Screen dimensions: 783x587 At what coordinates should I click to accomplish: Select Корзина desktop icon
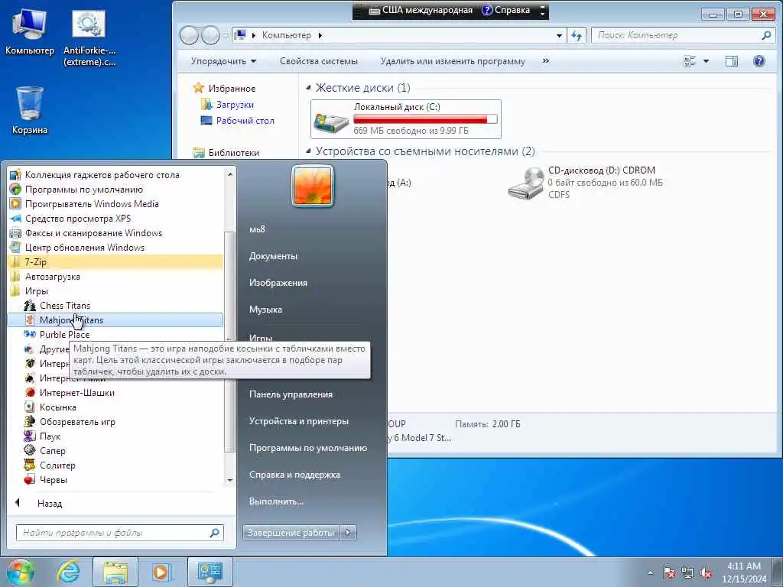[30, 111]
